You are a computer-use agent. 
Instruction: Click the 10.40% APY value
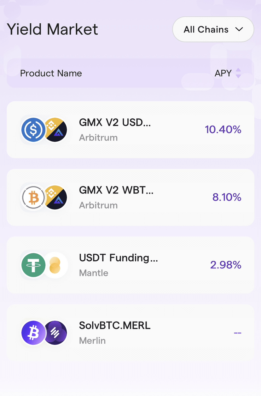(x=223, y=129)
